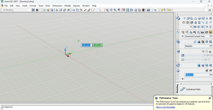
Task: Select the Pyramid solid tool
Action: click(207, 18)
